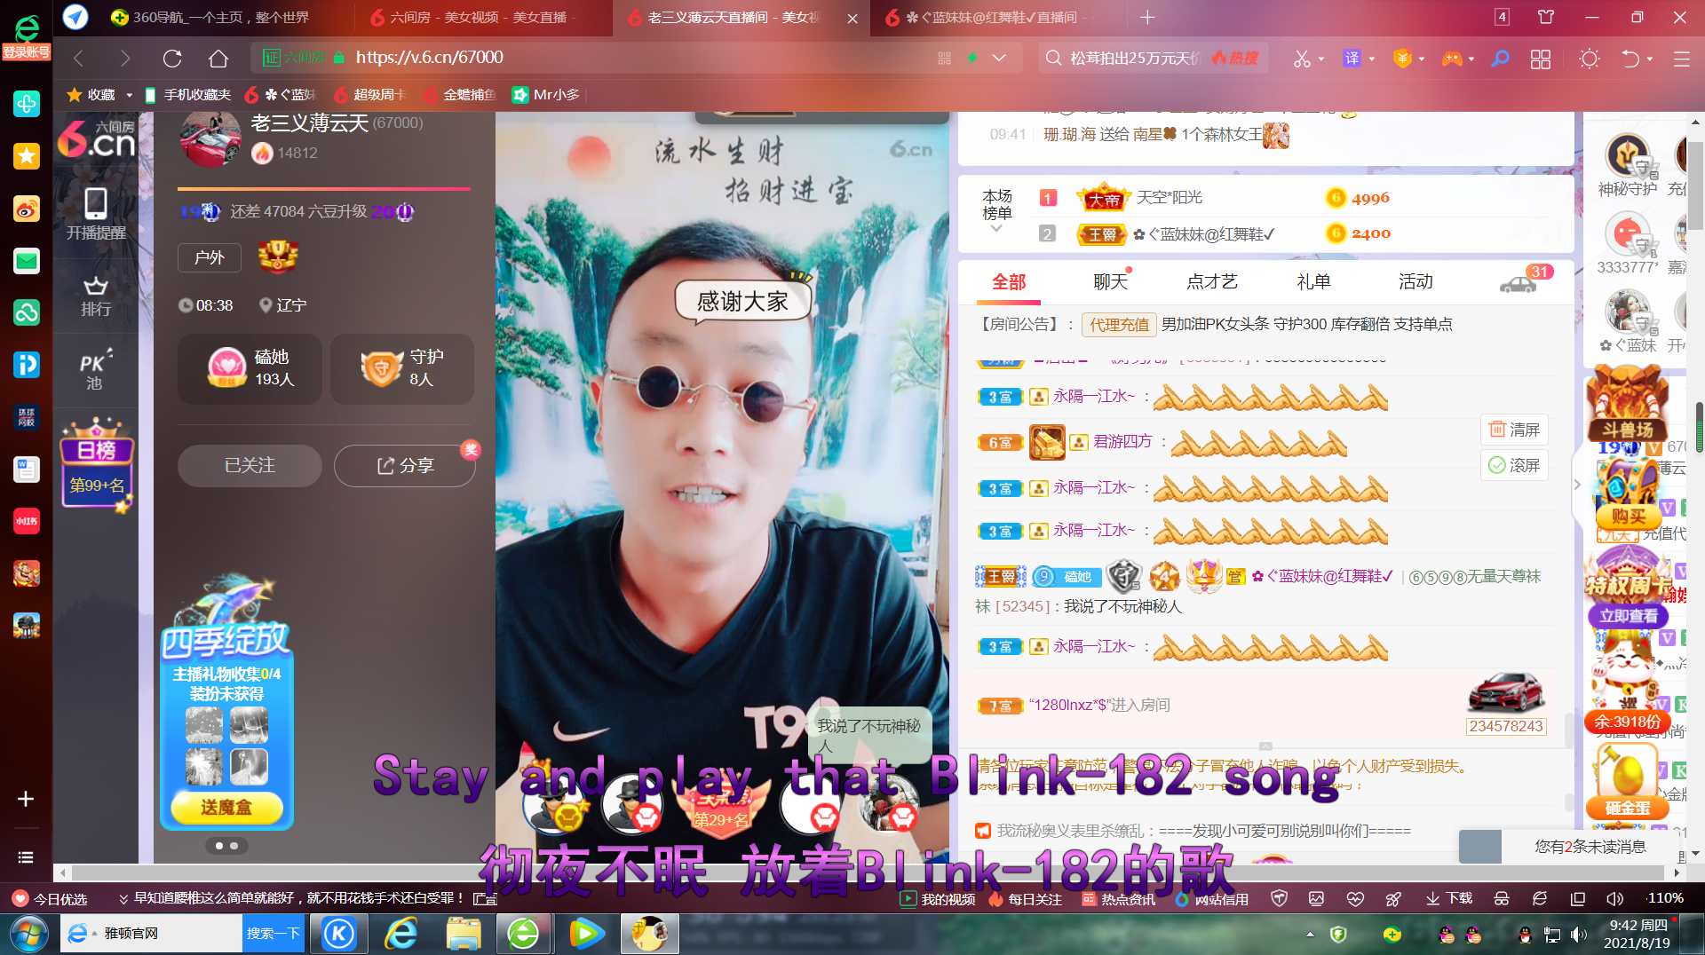Switch to the 六间房 browser tab

482,18
